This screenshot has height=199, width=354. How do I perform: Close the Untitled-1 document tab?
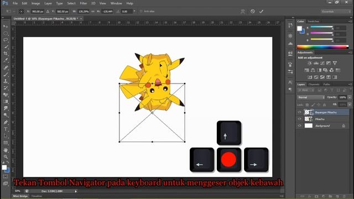point(81,18)
